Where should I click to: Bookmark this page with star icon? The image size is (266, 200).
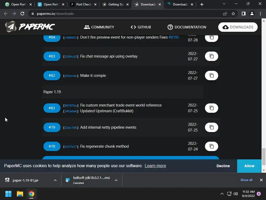coord(233,14)
